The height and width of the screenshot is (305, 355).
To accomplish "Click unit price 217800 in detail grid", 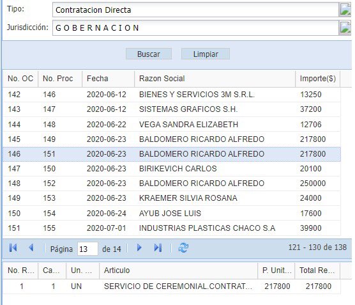I will tap(277, 286).
